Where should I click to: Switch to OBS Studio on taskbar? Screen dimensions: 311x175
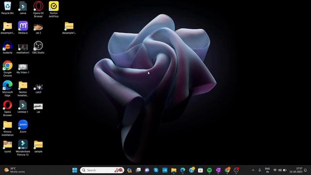[236, 170]
